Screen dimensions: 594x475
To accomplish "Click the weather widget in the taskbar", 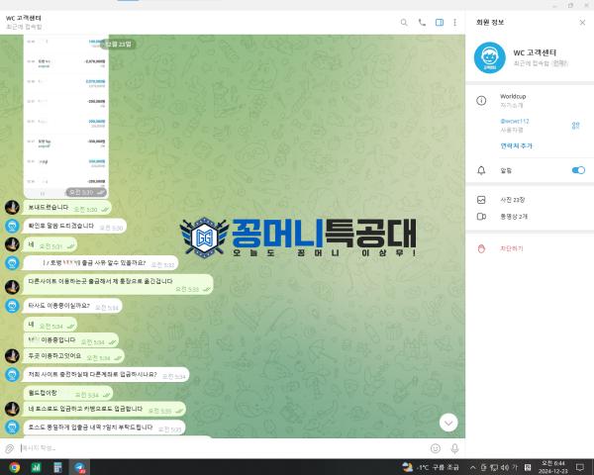I will pos(431,467).
